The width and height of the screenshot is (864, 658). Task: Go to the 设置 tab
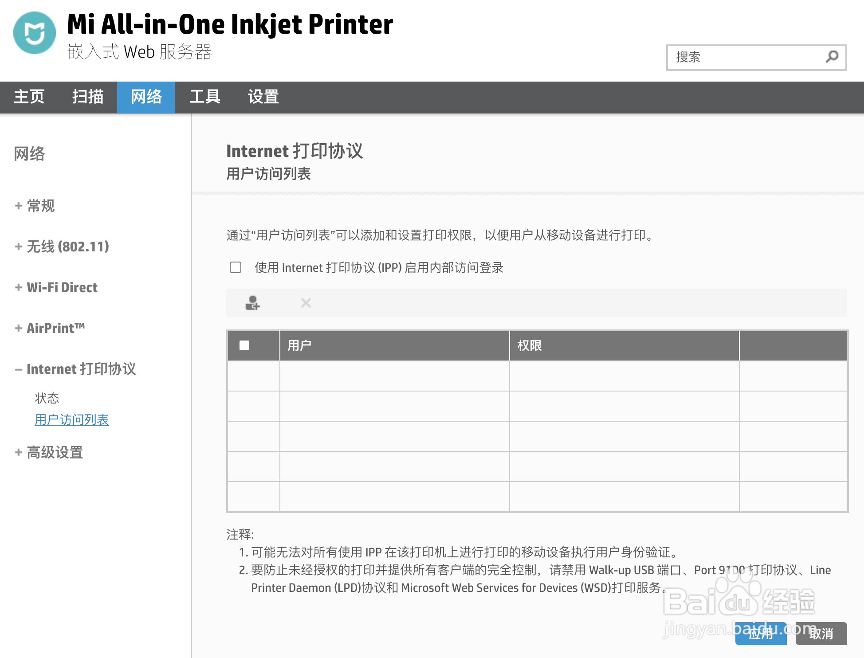[x=263, y=97]
